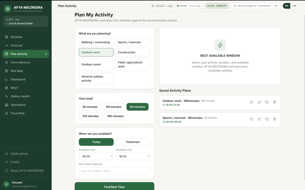Select Outdoor work activity option
Viewport: 305px width, 190px height.
[96, 52]
